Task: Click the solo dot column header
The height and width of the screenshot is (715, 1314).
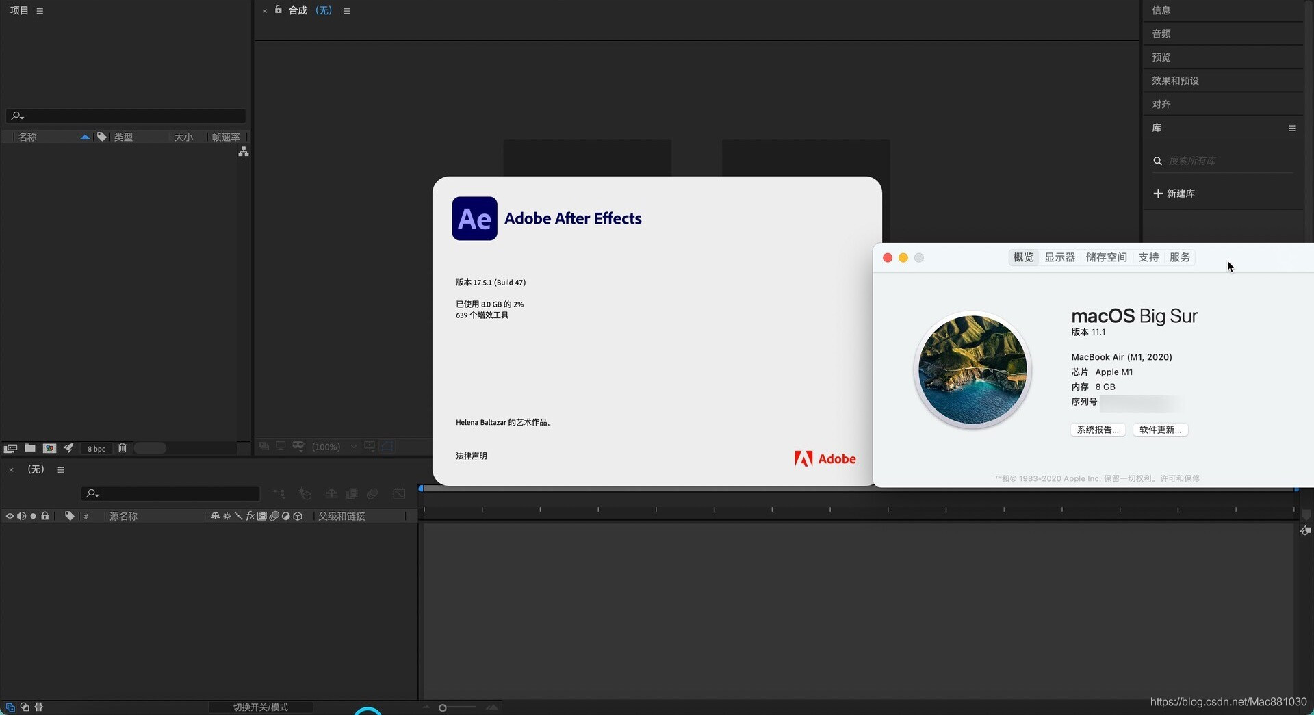Action: click(33, 516)
